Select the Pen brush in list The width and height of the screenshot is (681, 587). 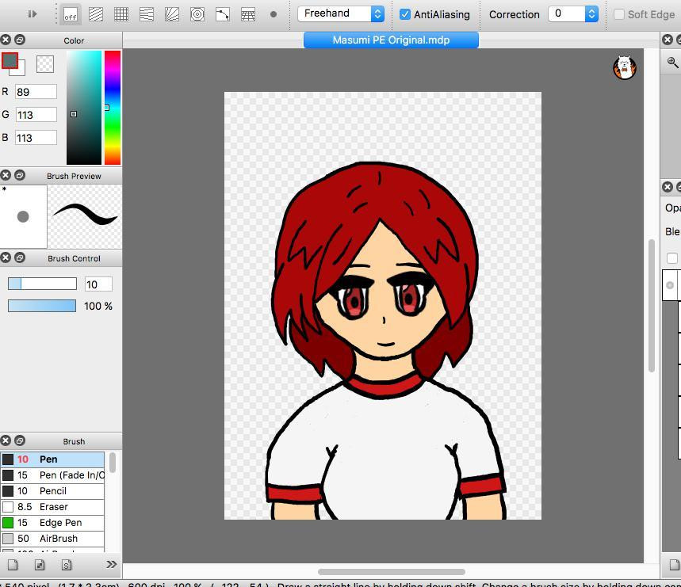(x=52, y=459)
